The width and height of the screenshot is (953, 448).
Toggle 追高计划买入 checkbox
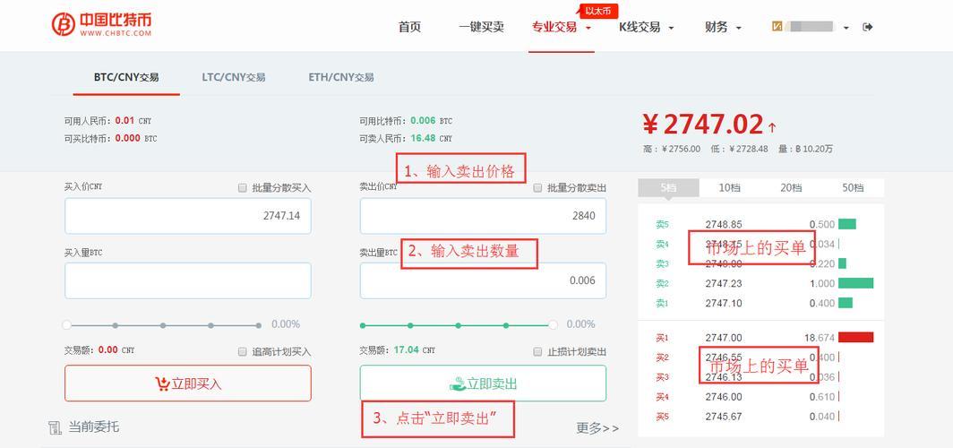pyautogui.click(x=243, y=351)
